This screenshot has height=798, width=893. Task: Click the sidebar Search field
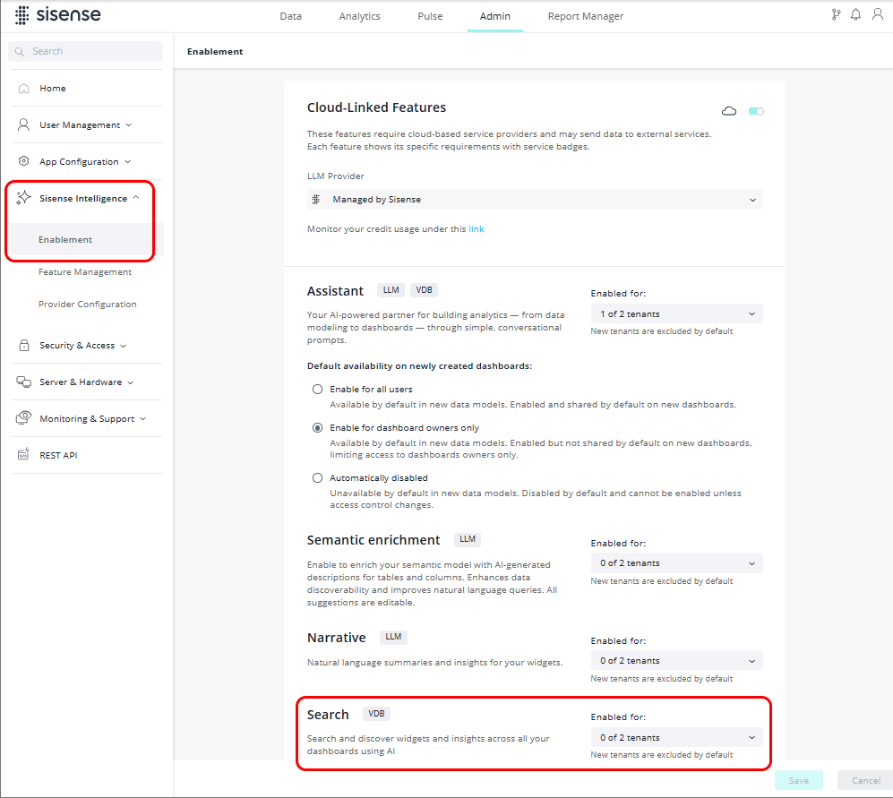click(85, 51)
